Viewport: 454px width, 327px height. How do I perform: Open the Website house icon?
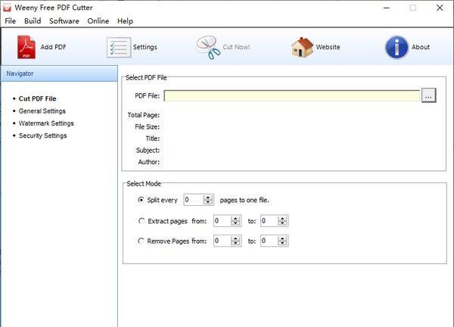pyautogui.click(x=302, y=47)
